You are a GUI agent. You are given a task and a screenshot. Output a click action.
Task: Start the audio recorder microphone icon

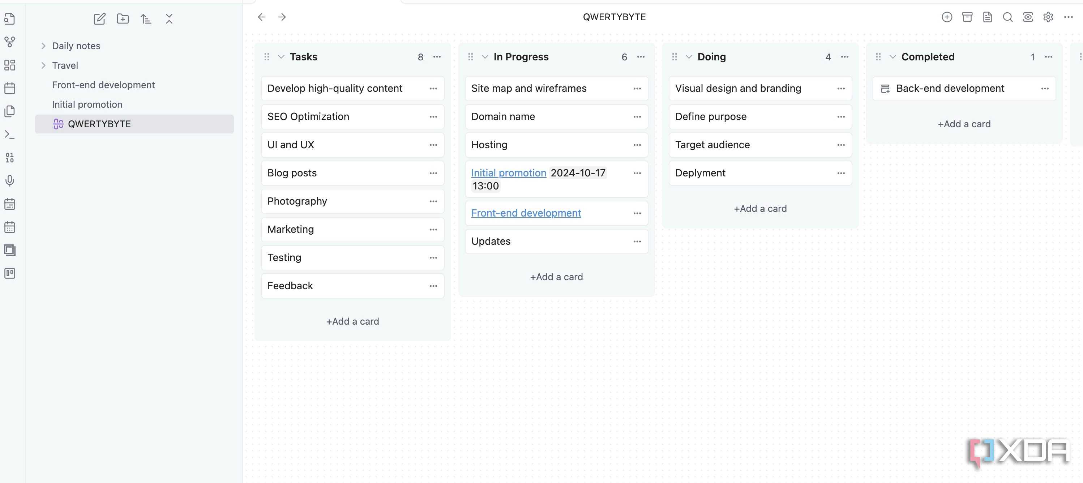(x=10, y=181)
